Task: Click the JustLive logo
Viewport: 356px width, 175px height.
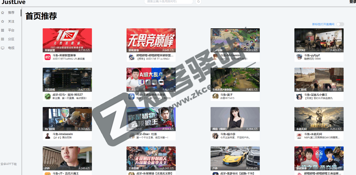Action: point(13,2)
